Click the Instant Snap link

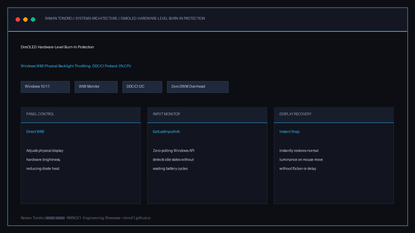289,132
